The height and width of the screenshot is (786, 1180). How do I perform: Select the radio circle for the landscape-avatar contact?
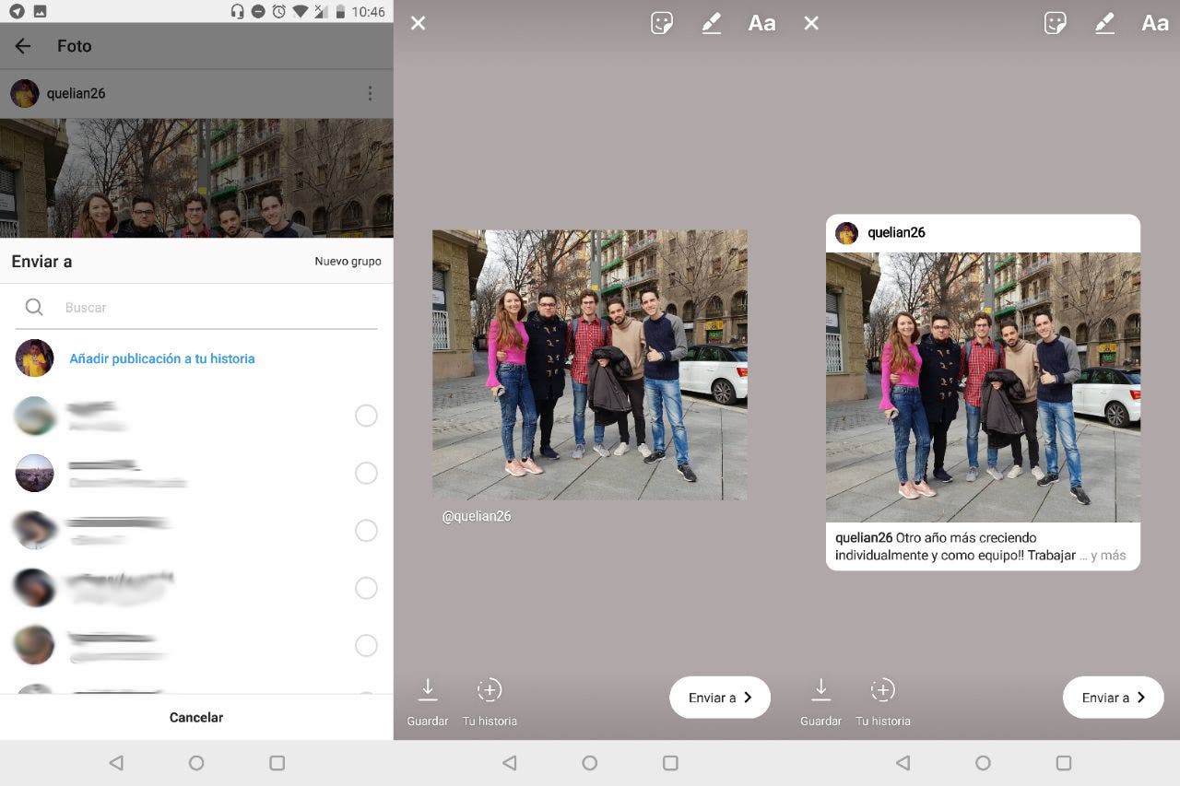(x=366, y=474)
